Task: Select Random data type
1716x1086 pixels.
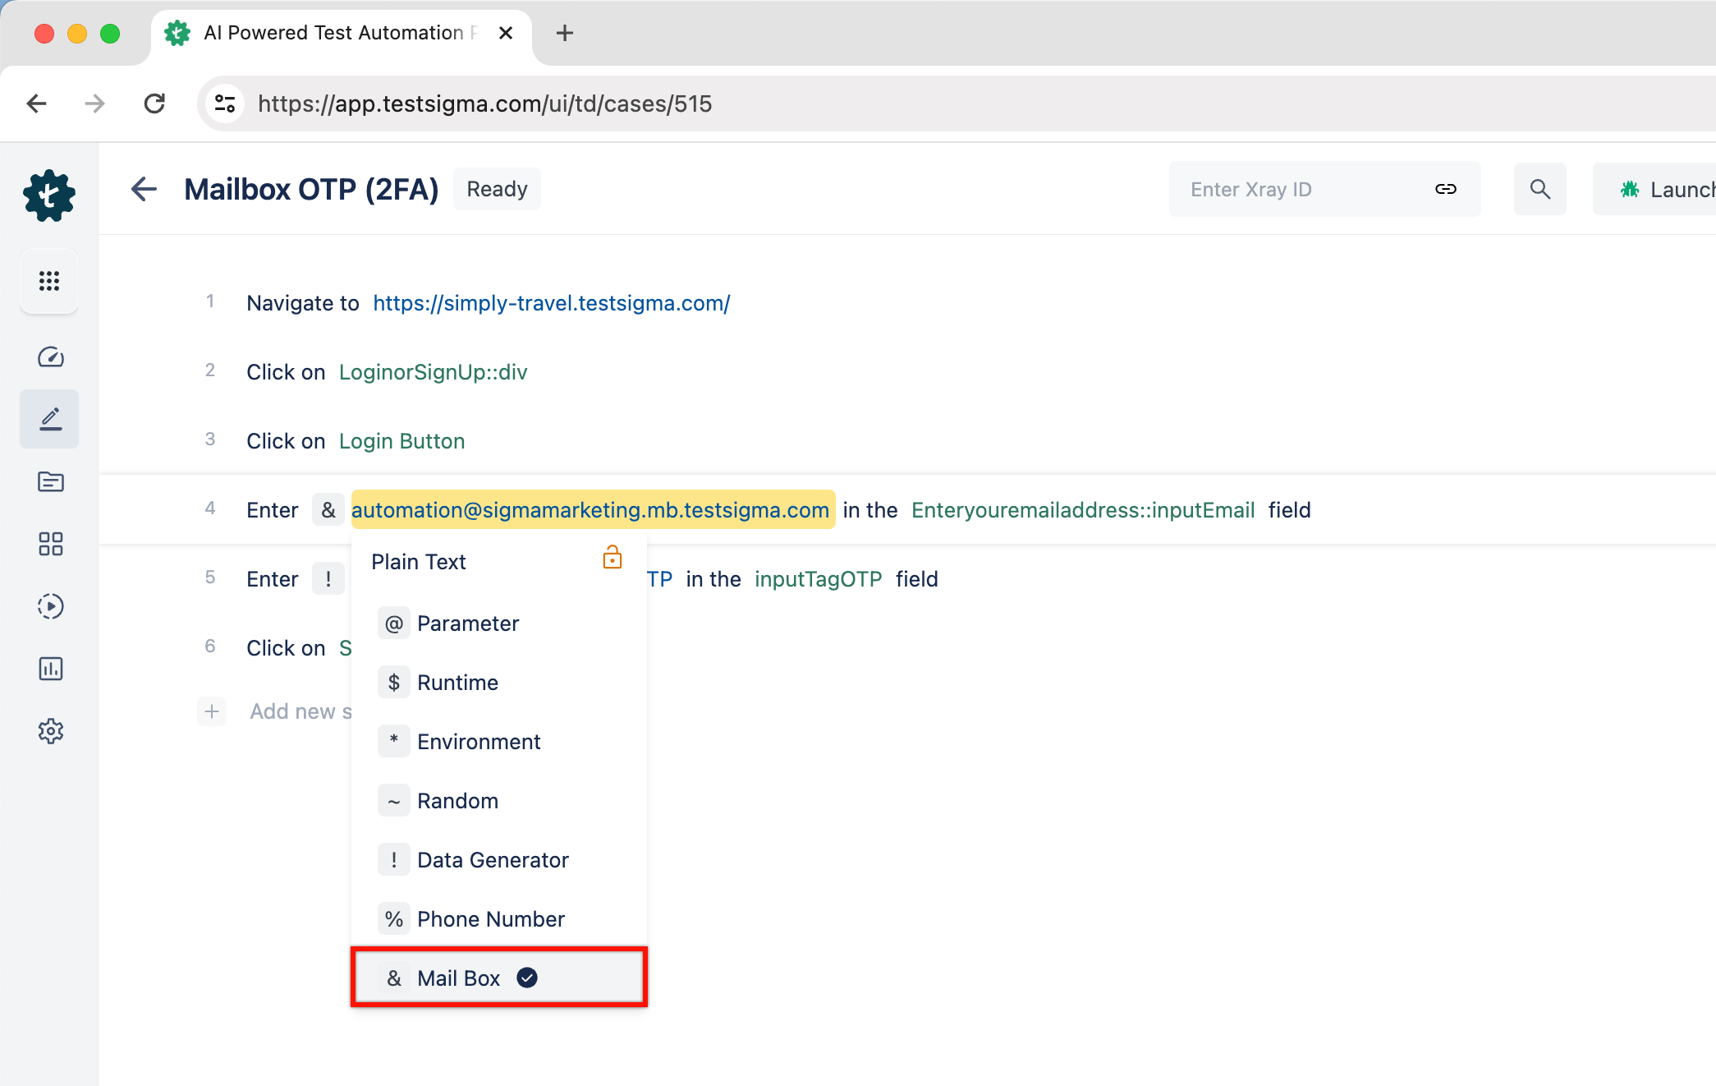Action: [x=499, y=801]
